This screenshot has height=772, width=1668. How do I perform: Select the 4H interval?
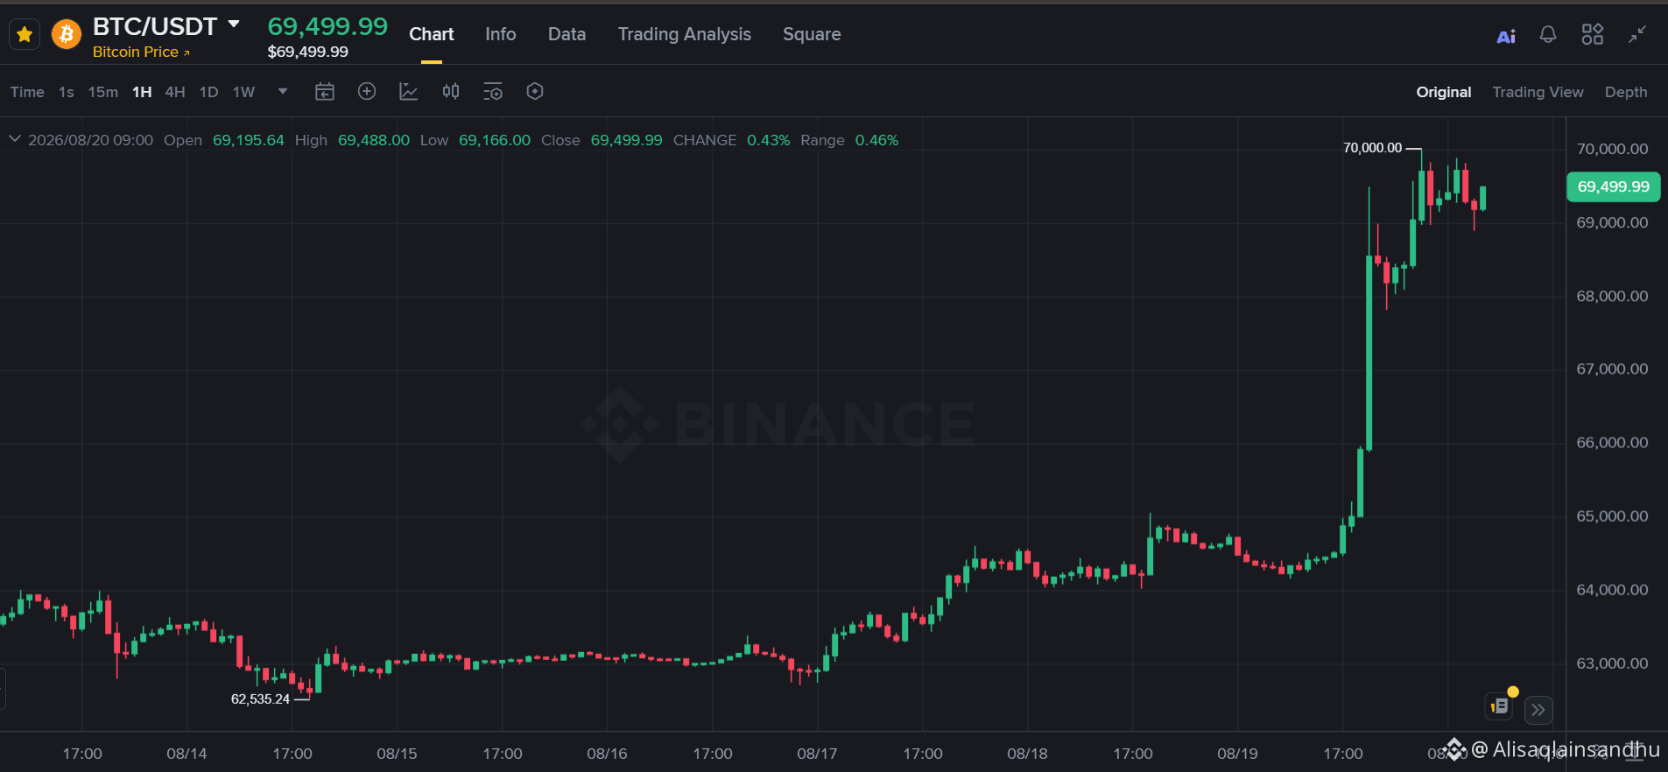coord(175,92)
